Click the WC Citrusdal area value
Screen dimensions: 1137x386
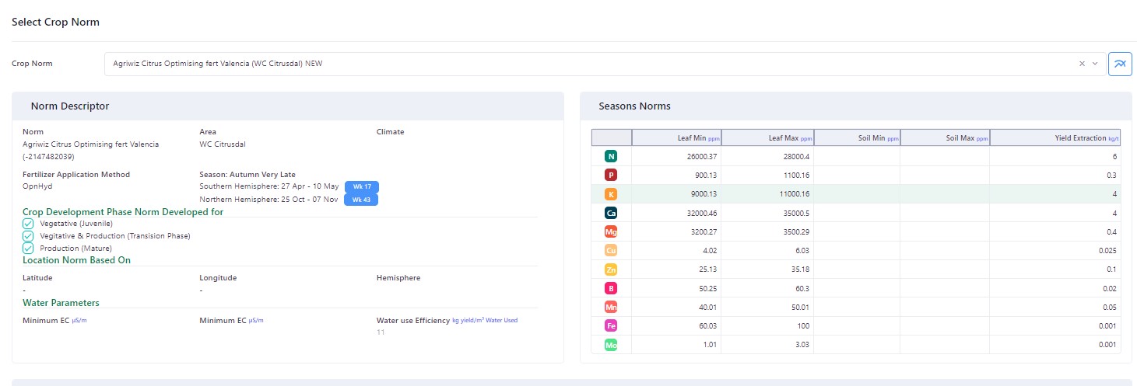223,144
